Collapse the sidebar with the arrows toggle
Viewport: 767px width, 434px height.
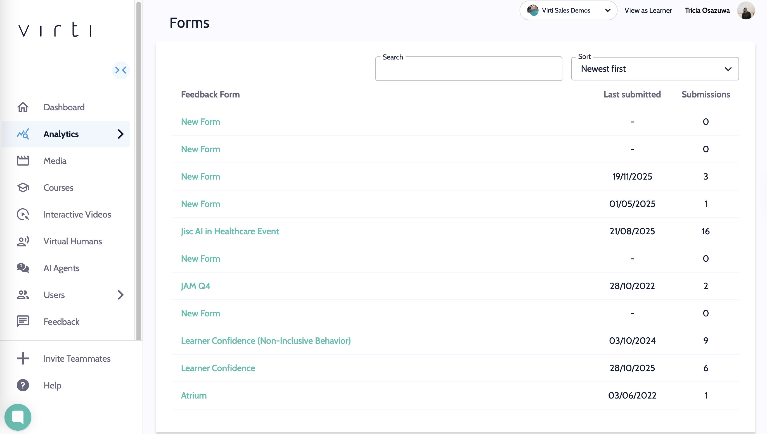click(x=120, y=70)
